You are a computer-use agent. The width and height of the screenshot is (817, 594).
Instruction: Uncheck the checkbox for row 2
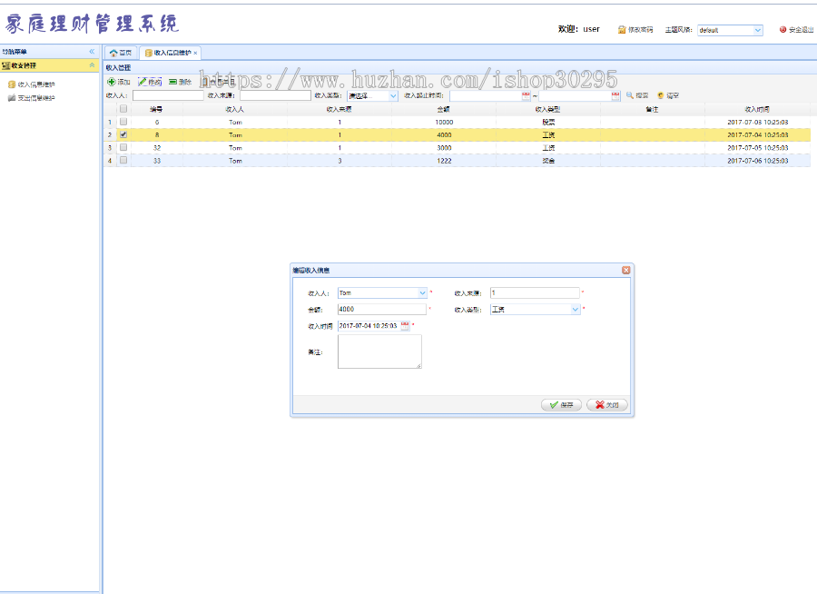click(x=123, y=134)
